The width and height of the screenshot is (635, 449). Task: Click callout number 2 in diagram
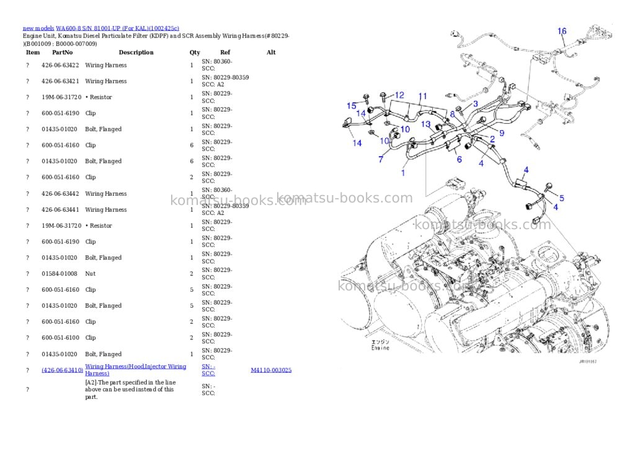[492, 139]
